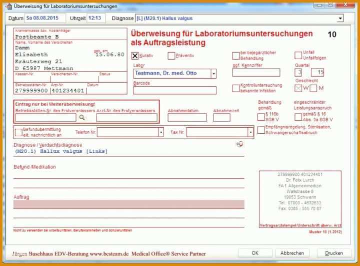Image resolution: width=360 pixels, height=266 pixels.
Task: Click the OK button
Action: click(x=255, y=253)
